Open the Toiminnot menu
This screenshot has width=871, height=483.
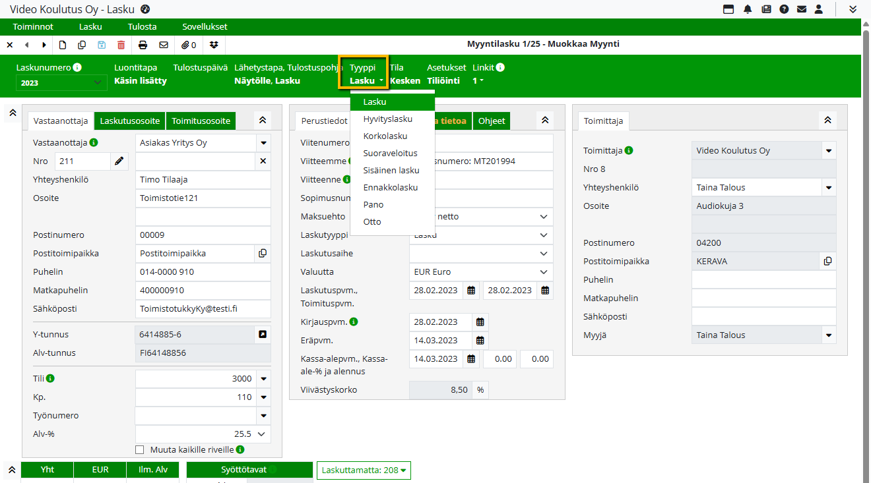coord(33,27)
